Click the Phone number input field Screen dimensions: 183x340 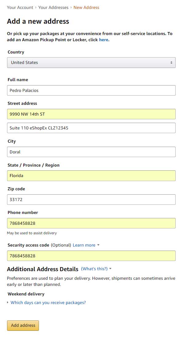point(91,223)
